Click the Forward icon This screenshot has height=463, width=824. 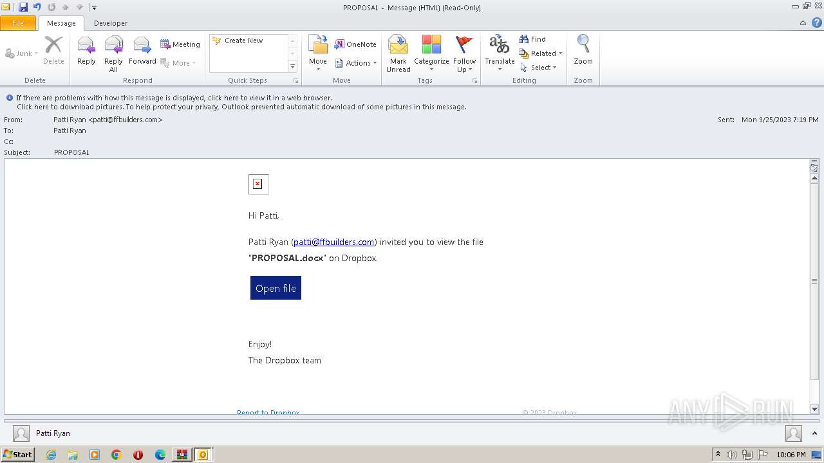[142, 50]
